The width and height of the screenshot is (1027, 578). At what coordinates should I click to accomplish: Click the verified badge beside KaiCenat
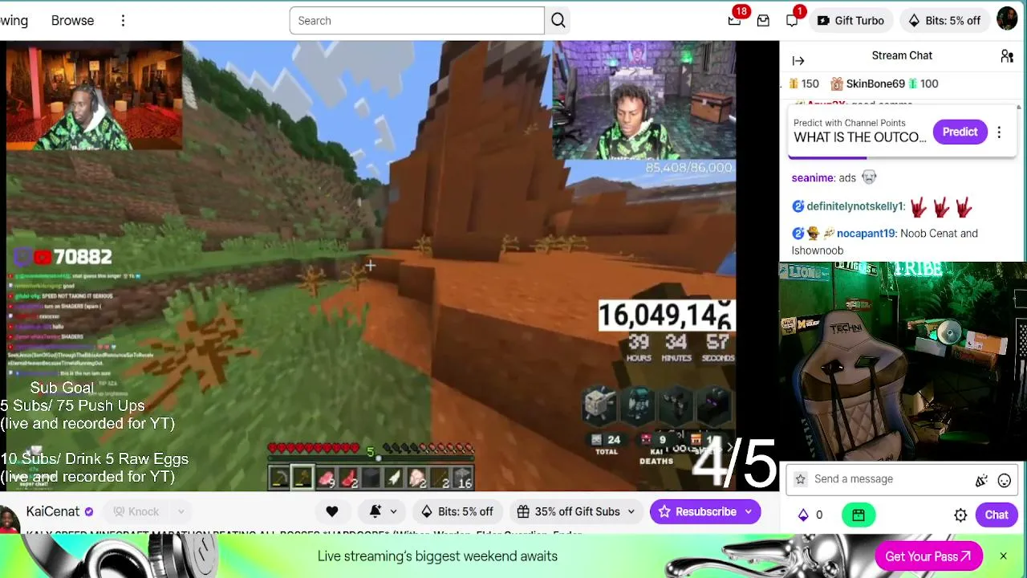pos(89,512)
